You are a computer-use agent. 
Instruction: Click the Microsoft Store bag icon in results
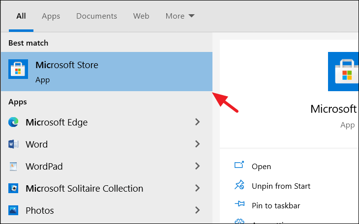[x=18, y=69]
